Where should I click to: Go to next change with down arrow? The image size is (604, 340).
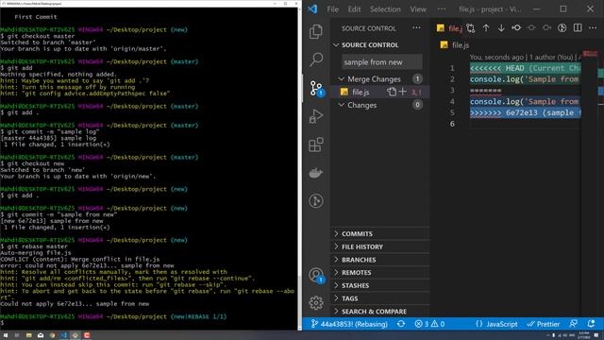pyautogui.click(x=501, y=28)
